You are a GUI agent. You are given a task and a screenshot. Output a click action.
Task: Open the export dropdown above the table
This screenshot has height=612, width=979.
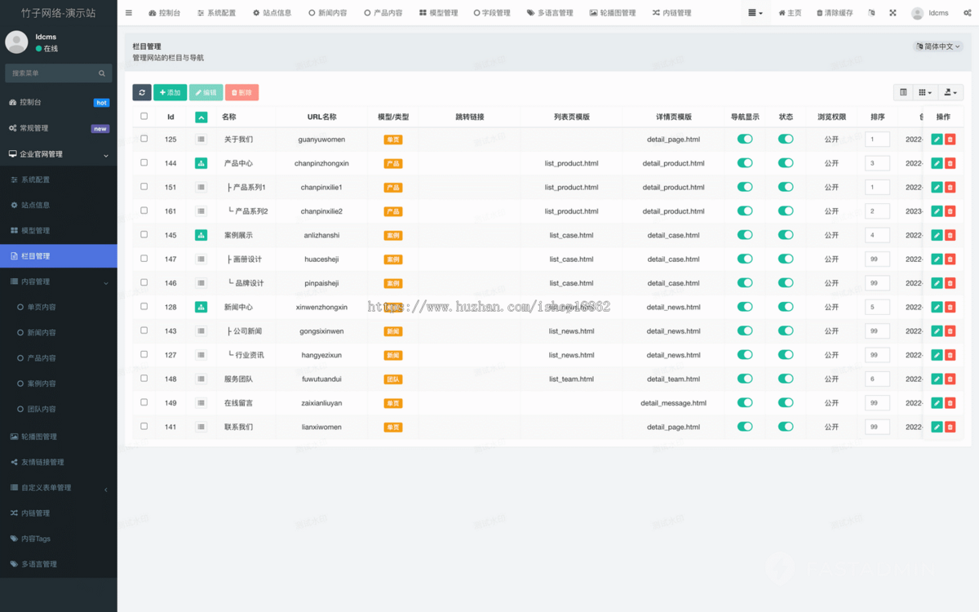pos(950,93)
